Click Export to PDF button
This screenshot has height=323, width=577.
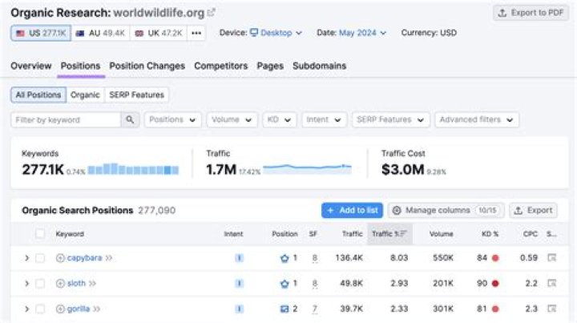click(531, 13)
